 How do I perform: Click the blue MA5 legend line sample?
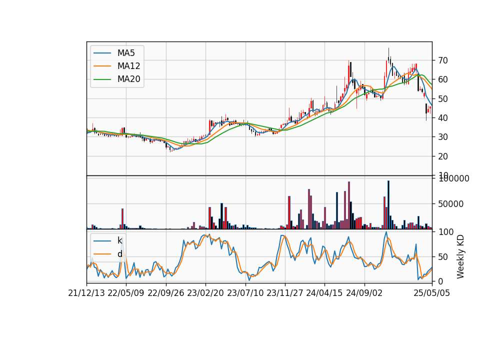pyautogui.click(x=102, y=53)
